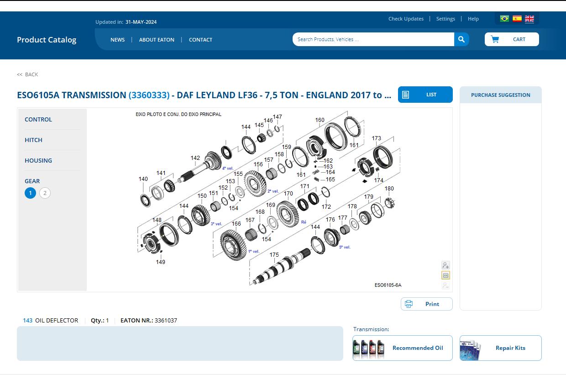The width and height of the screenshot is (566, 375).
Task: Click the search magnifier button
Action: click(461, 39)
